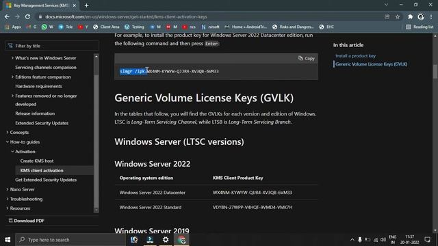Open Hardware requirements page
The image size is (438, 246).
tap(38, 87)
